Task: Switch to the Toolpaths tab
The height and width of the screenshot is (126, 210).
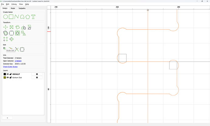Action: 22,8
